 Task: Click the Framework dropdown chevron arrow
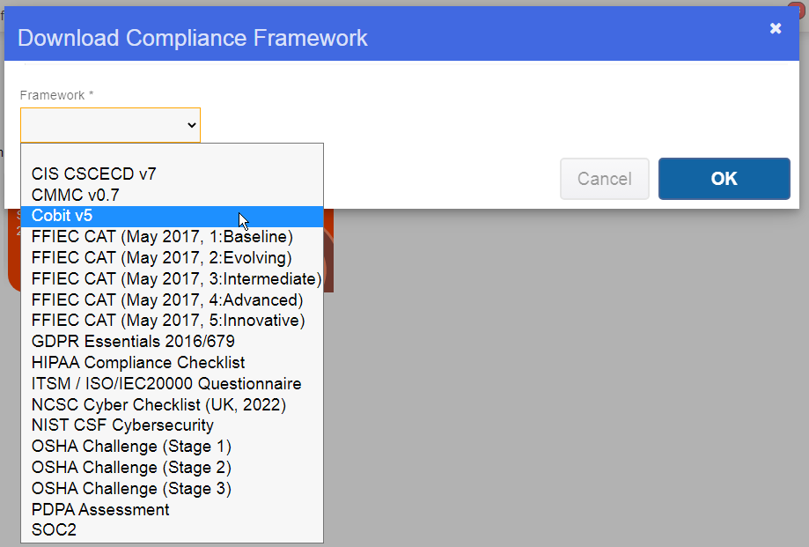pos(191,125)
